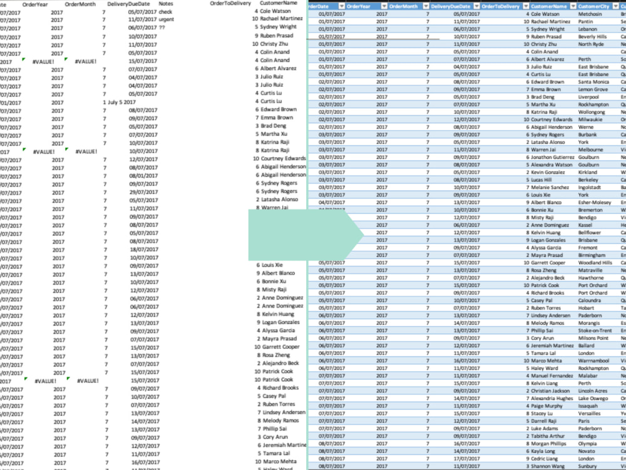Screen dimensions: 626x470
Task: Select Lucas Hill in the right table
Action: (541, 180)
